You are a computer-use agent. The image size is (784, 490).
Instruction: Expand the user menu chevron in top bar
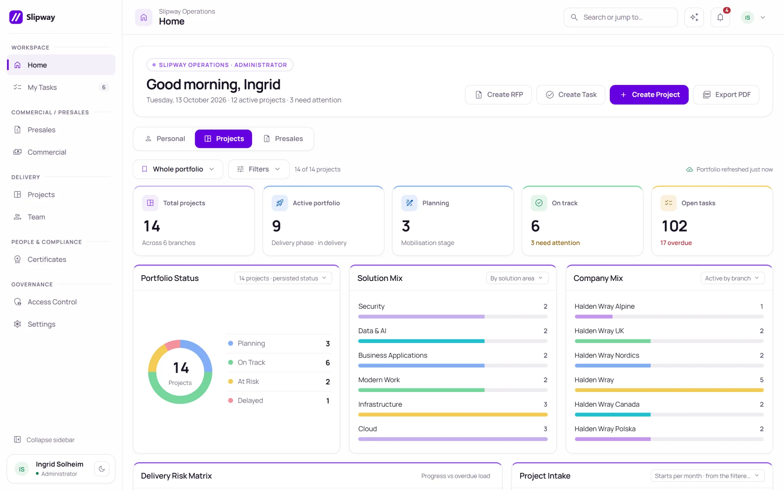coord(763,18)
